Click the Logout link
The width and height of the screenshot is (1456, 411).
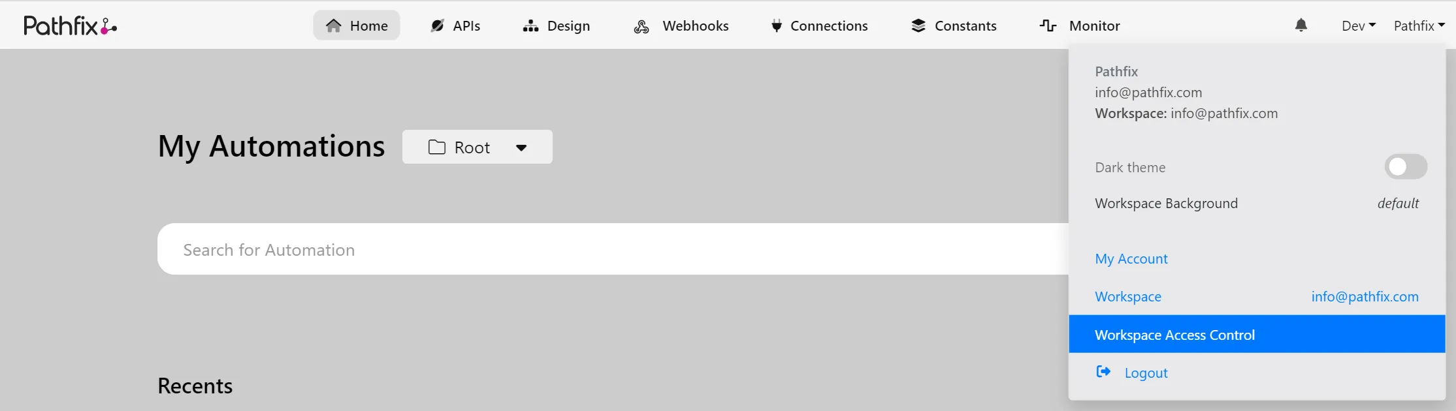click(1146, 373)
